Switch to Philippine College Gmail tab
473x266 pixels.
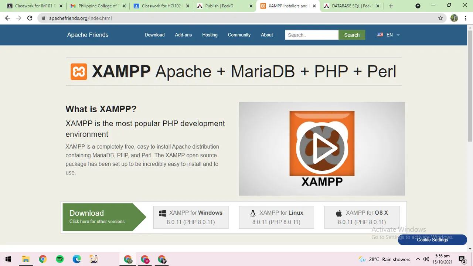(98, 6)
